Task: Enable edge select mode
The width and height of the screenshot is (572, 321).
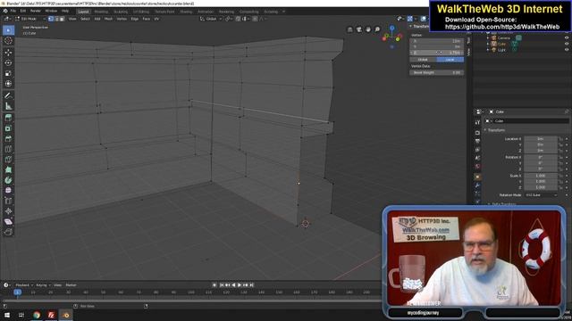Action: coord(56,19)
